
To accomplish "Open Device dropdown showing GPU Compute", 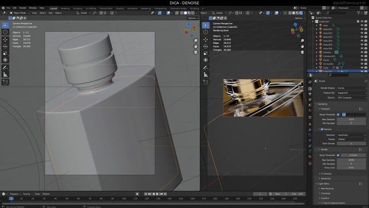I will pos(352,98).
